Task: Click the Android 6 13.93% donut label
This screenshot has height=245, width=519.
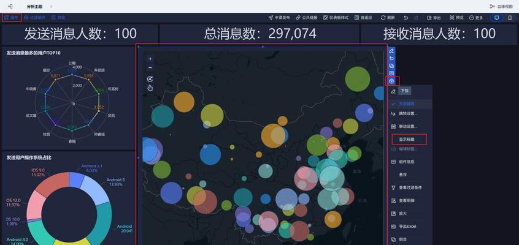Action: point(115,182)
